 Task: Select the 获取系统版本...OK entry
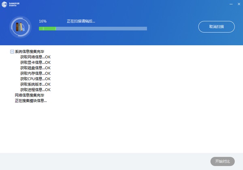point(35,84)
